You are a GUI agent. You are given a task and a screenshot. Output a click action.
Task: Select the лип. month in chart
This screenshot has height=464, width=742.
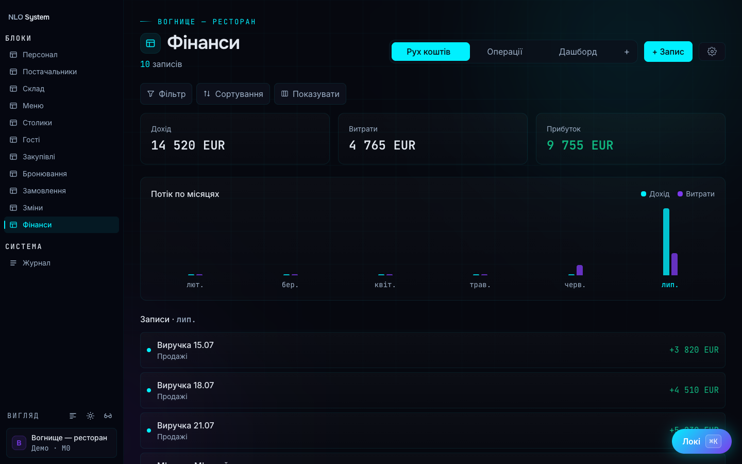pos(670,285)
